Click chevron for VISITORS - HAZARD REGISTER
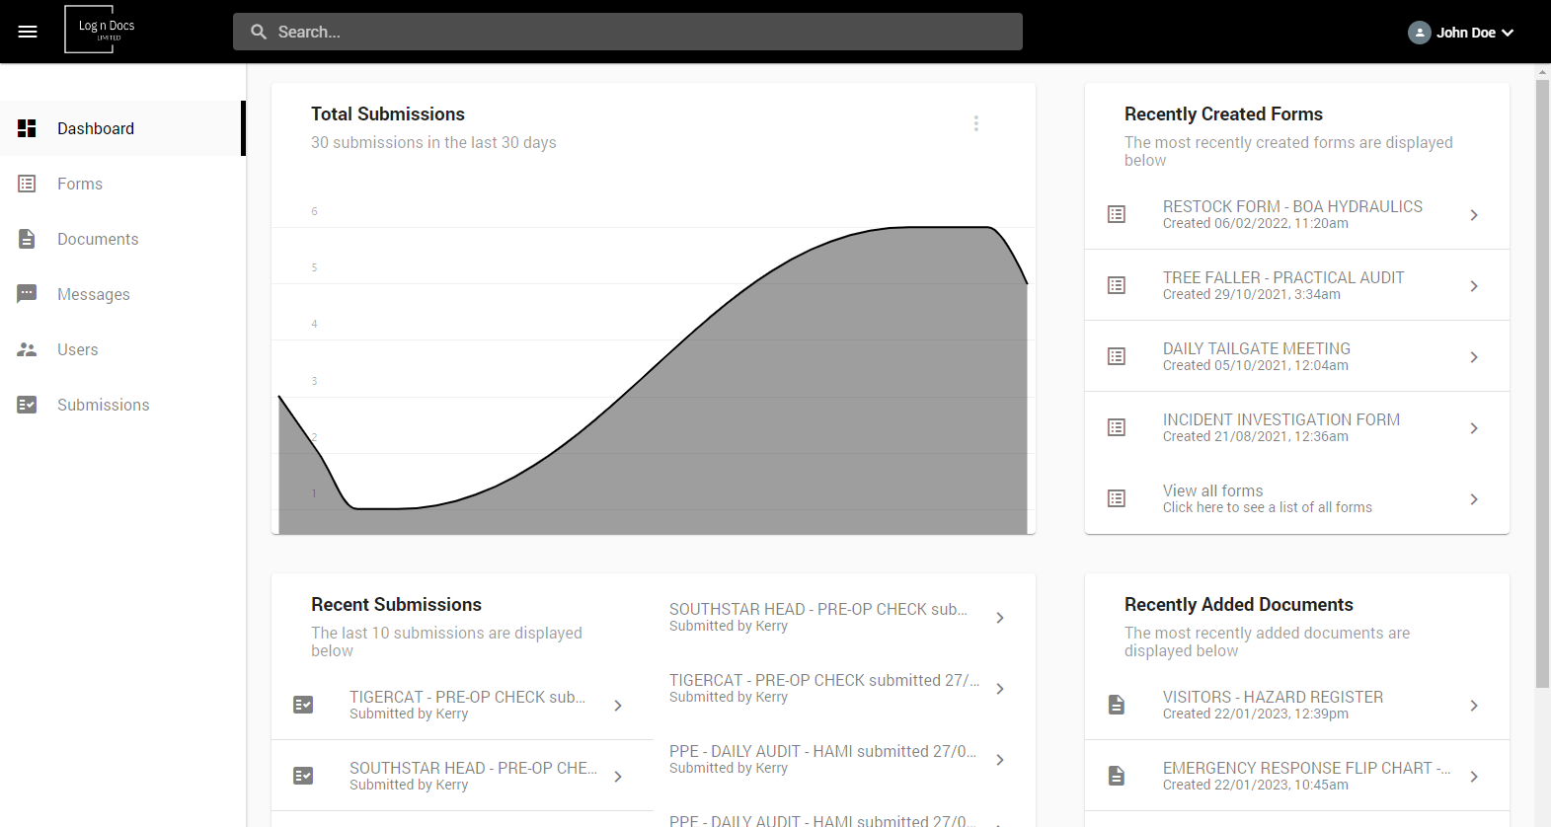The height and width of the screenshot is (827, 1551). (1474, 706)
